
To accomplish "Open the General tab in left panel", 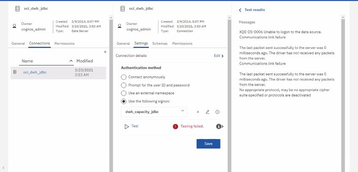I will (x=18, y=43).
